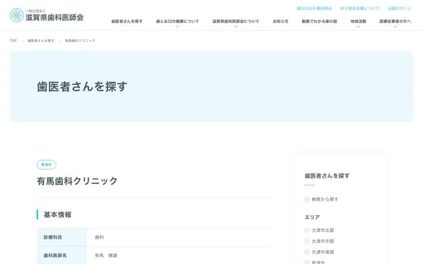
Task: Click the circle icon beside 大津市中部
Action: pos(307,241)
